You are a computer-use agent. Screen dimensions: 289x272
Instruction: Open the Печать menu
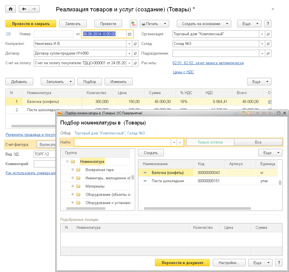click(x=154, y=24)
